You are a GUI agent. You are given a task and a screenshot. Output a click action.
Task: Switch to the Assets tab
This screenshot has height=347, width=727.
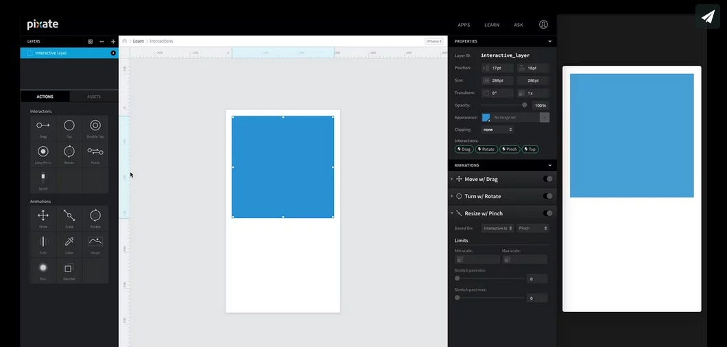point(94,97)
